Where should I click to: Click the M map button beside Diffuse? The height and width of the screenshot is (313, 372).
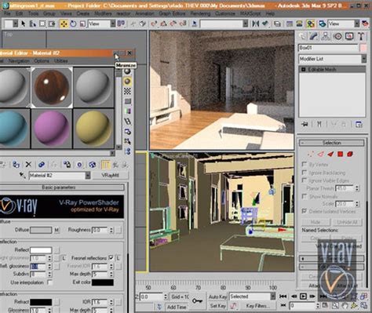coord(57,230)
